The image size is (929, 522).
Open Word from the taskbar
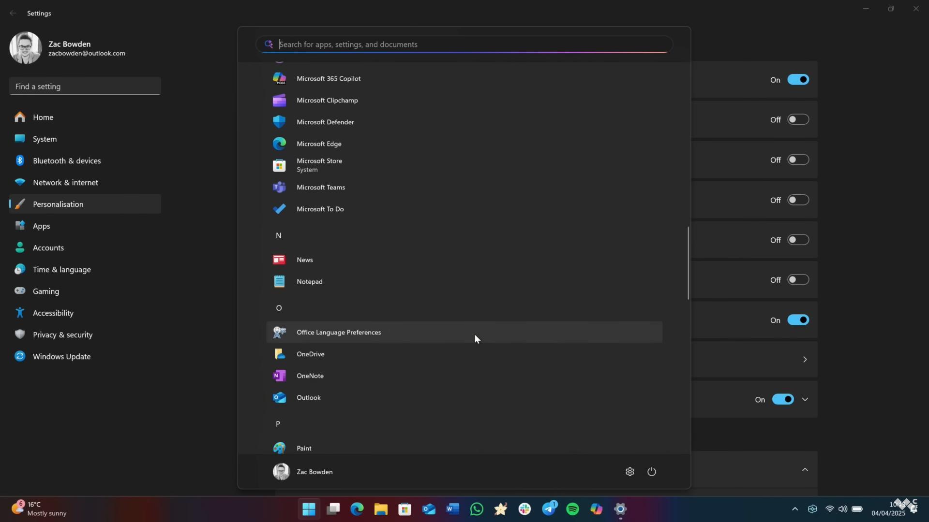pyautogui.click(x=453, y=509)
